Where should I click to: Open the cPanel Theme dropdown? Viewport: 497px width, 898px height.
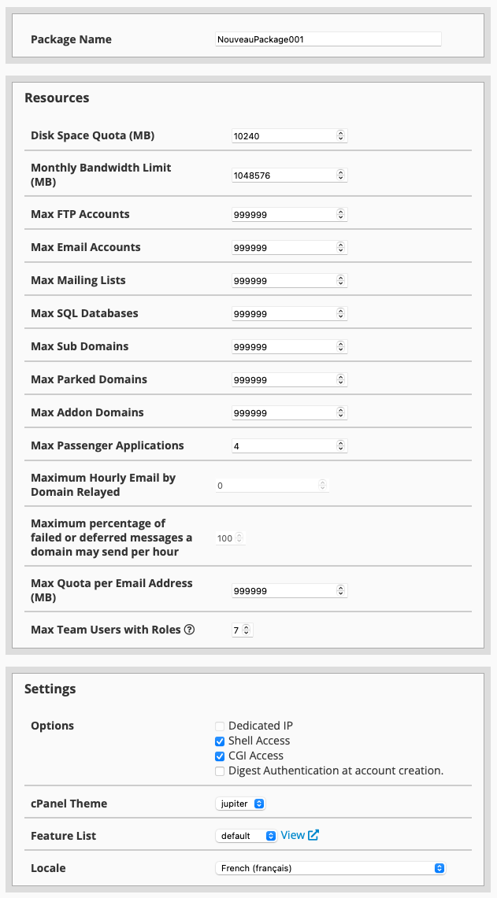(240, 803)
